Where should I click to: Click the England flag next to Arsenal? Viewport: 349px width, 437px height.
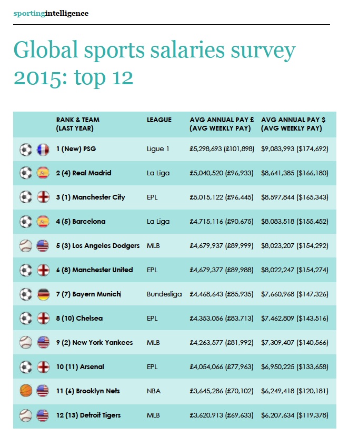[x=44, y=367]
